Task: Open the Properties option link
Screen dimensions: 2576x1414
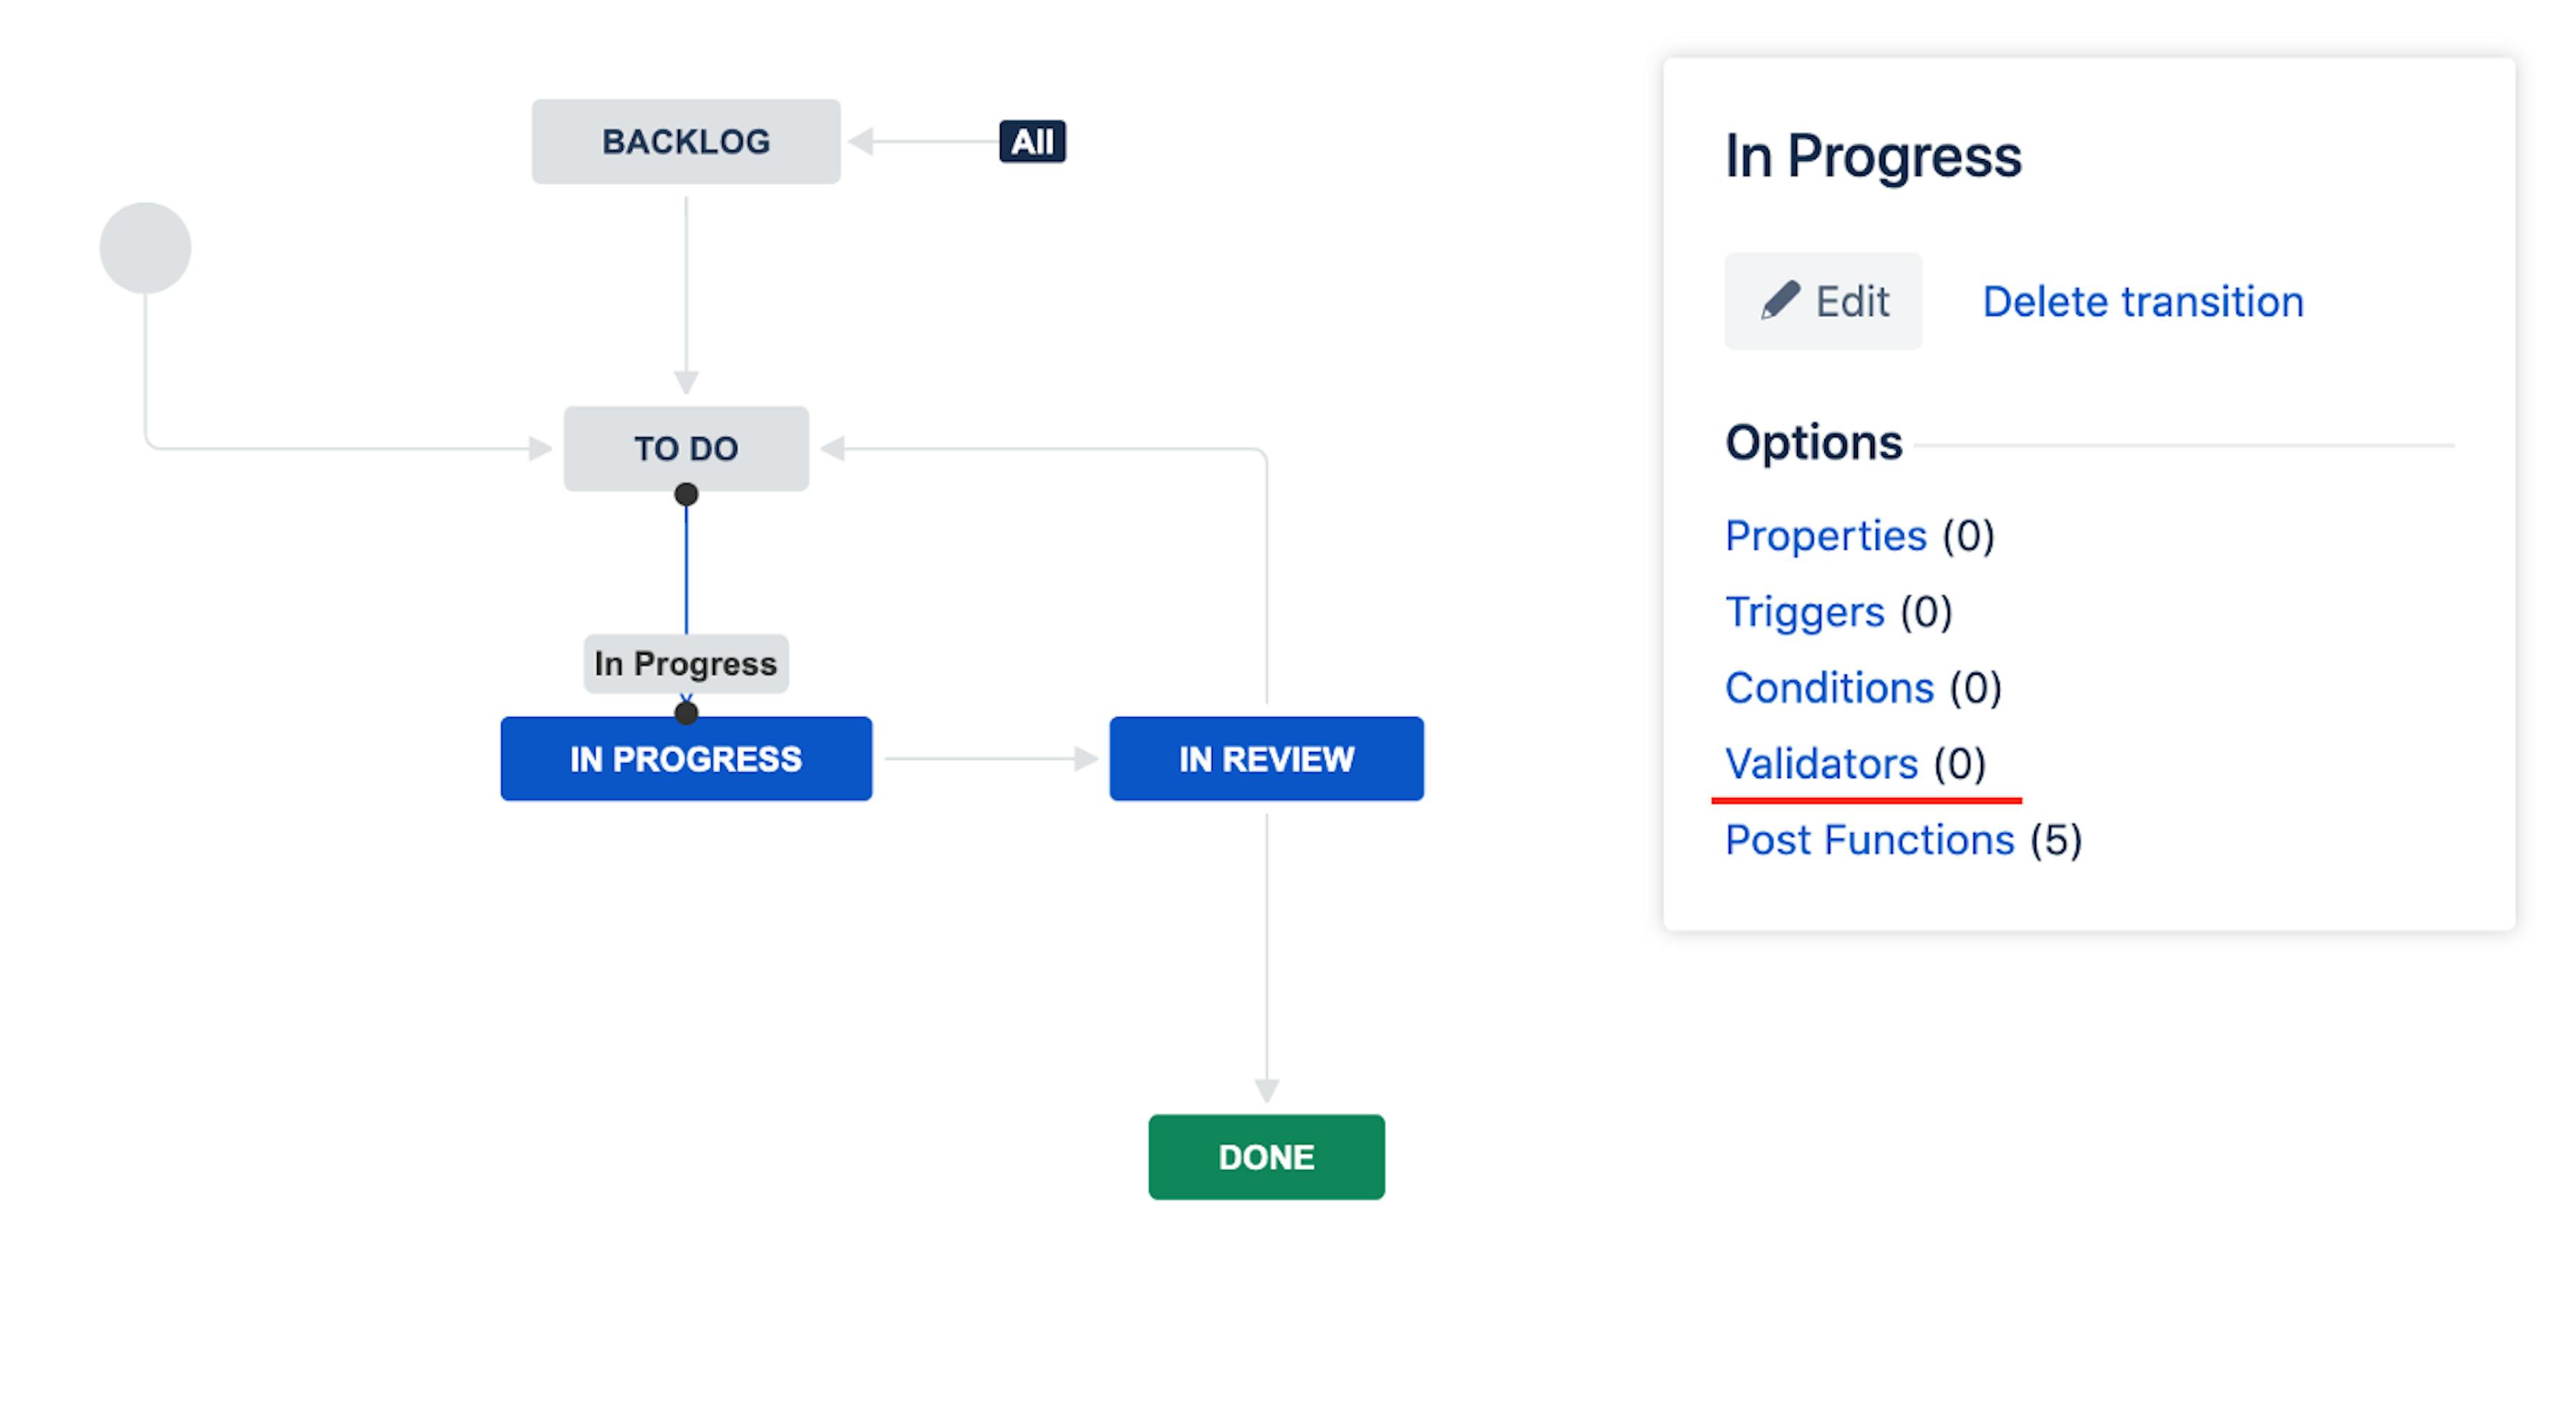Action: pyautogui.click(x=1825, y=537)
